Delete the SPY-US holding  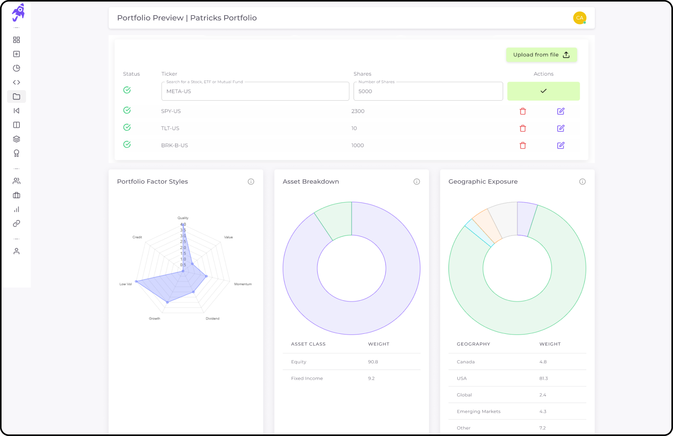click(523, 111)
